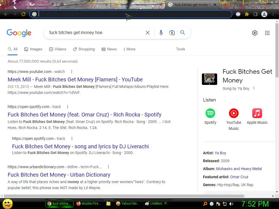Open the Google apps grid

click(x=267, y=33)
